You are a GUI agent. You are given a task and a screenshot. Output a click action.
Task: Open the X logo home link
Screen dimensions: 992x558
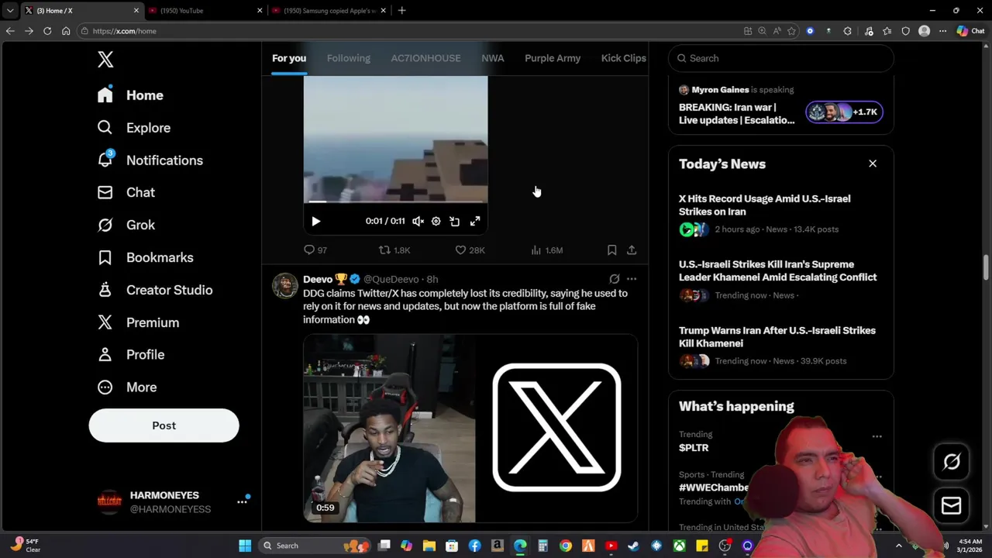point(105,60)
